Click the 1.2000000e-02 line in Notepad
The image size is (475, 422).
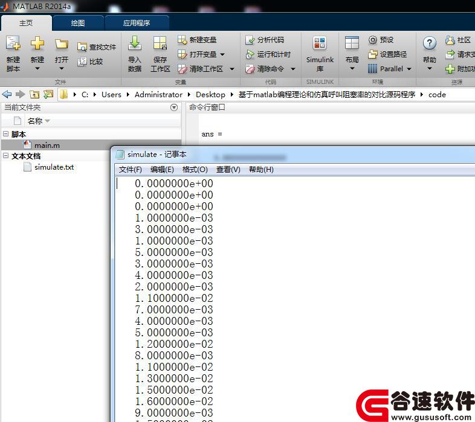[x=174, y=344]
